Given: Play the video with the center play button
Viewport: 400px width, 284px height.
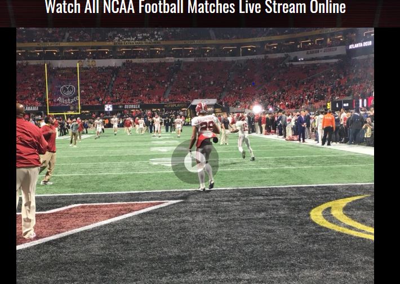Looking at the screenshot, I should tap(195, 162).
